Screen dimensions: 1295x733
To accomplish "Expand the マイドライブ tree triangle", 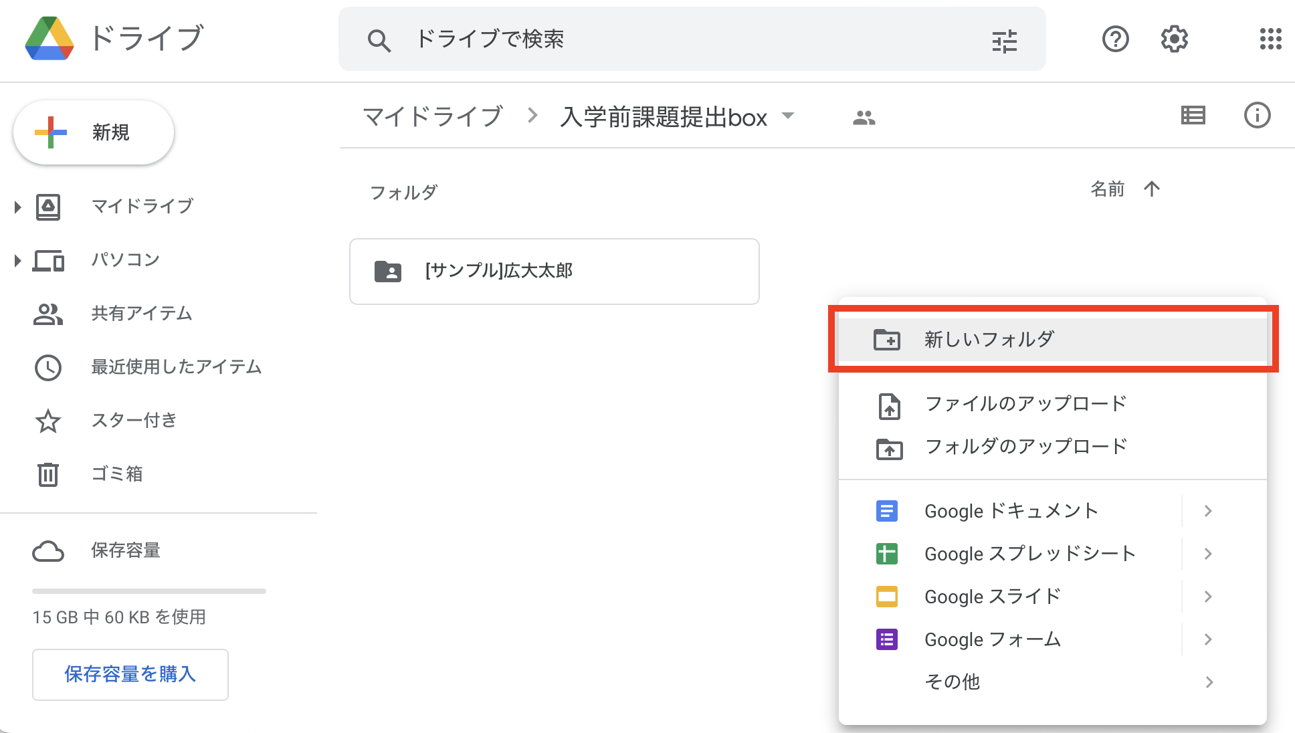I will click(x=18, y=207).
